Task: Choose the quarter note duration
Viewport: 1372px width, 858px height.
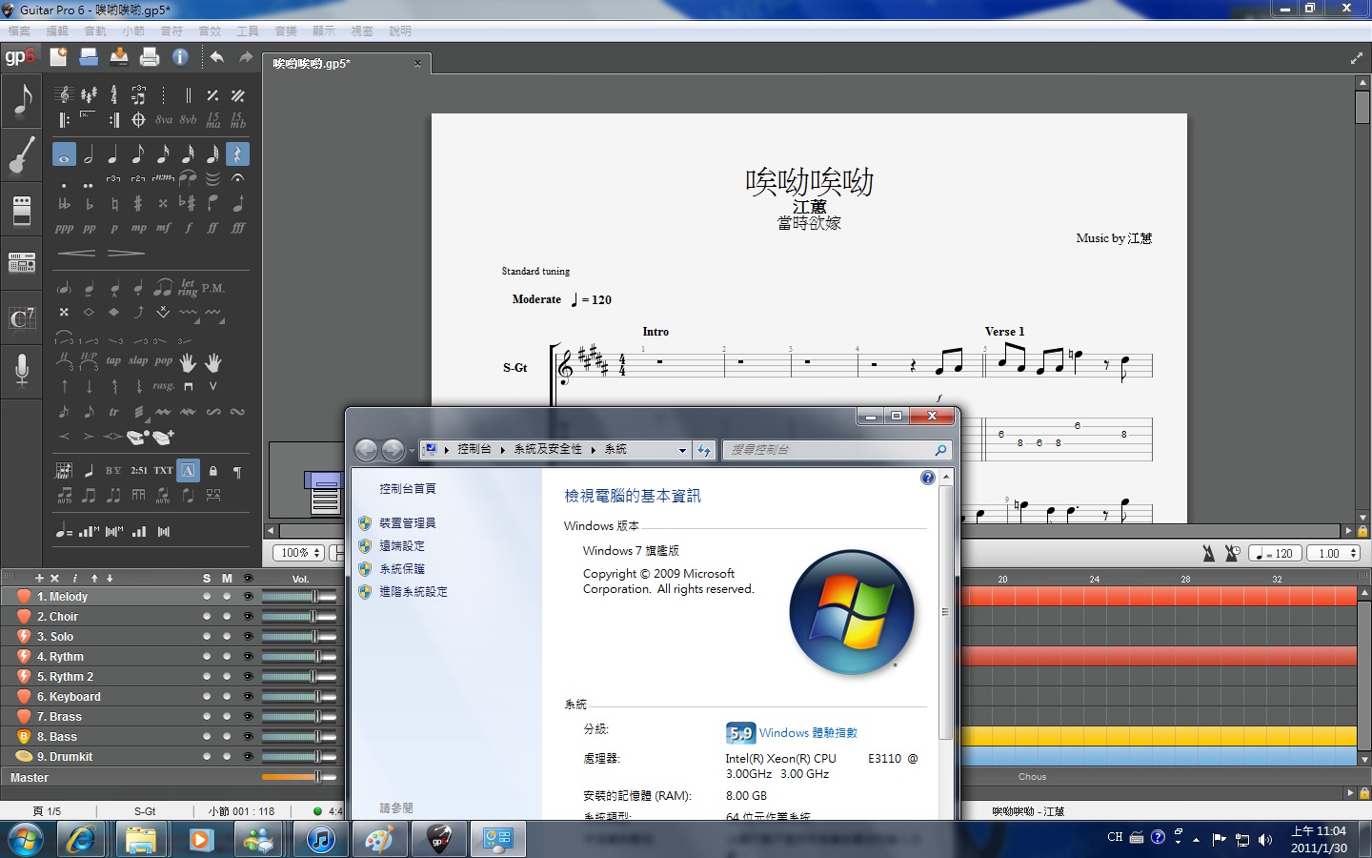Action: pos(113,153)
